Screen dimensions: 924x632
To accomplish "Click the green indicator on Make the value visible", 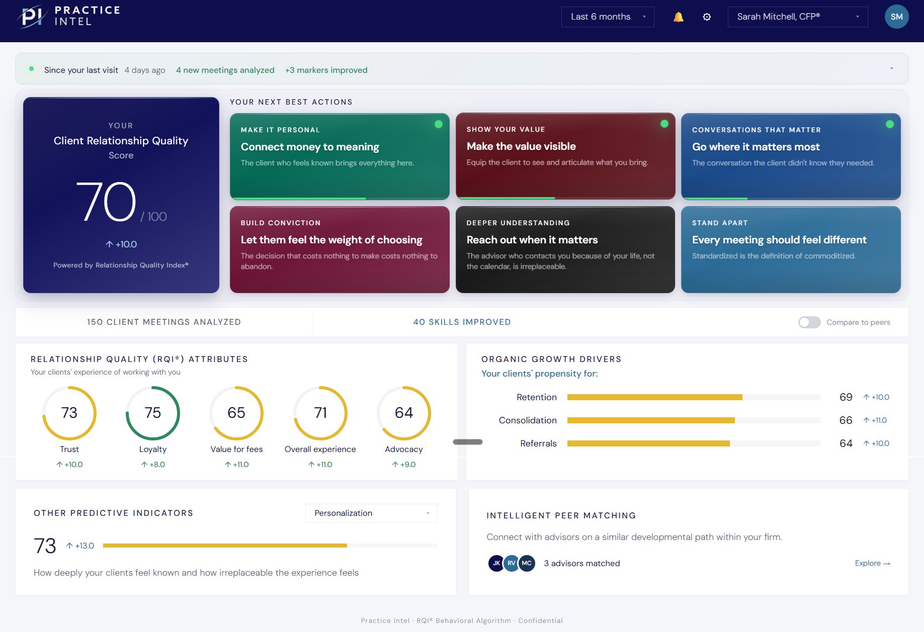I will [664, 123].
